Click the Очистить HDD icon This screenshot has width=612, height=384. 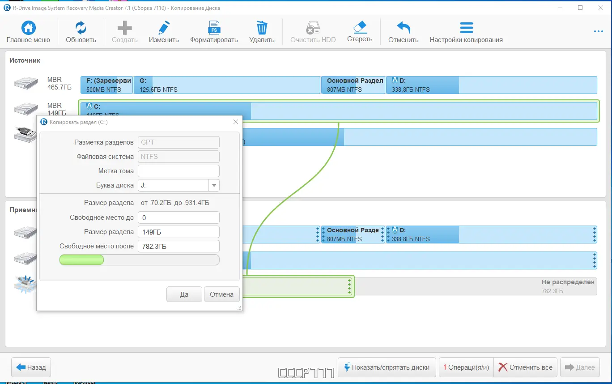coord(313,28)
